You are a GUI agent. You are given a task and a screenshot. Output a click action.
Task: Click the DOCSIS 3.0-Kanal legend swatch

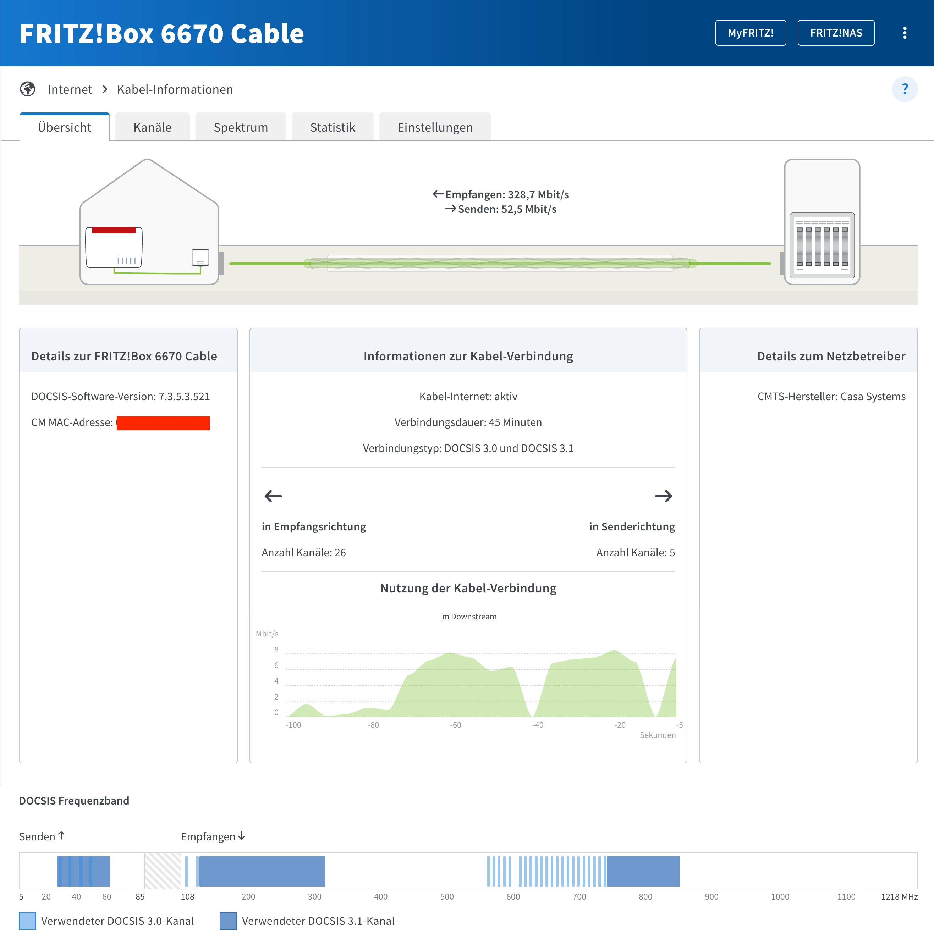(x=27, y=921)
